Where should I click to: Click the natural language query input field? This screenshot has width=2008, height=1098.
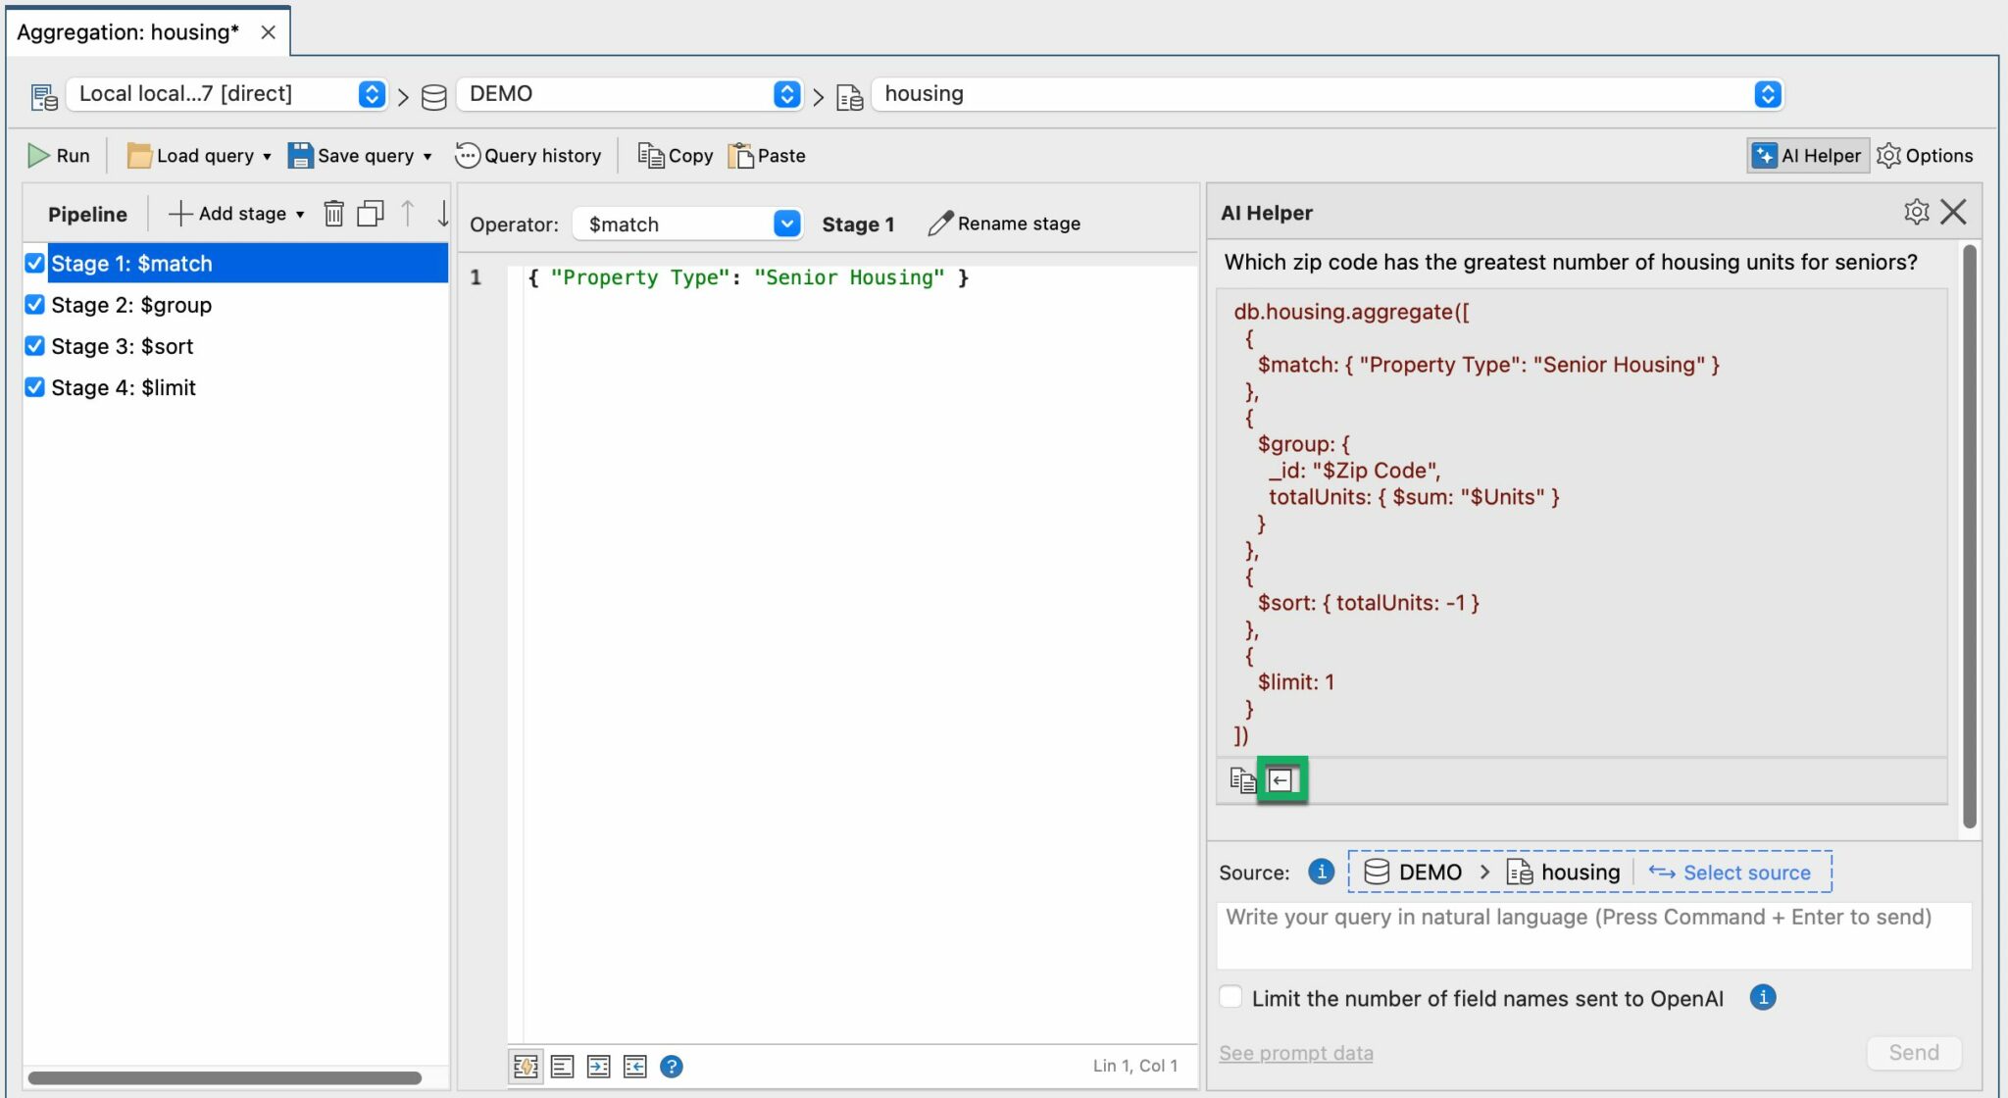pos(1592,935)
